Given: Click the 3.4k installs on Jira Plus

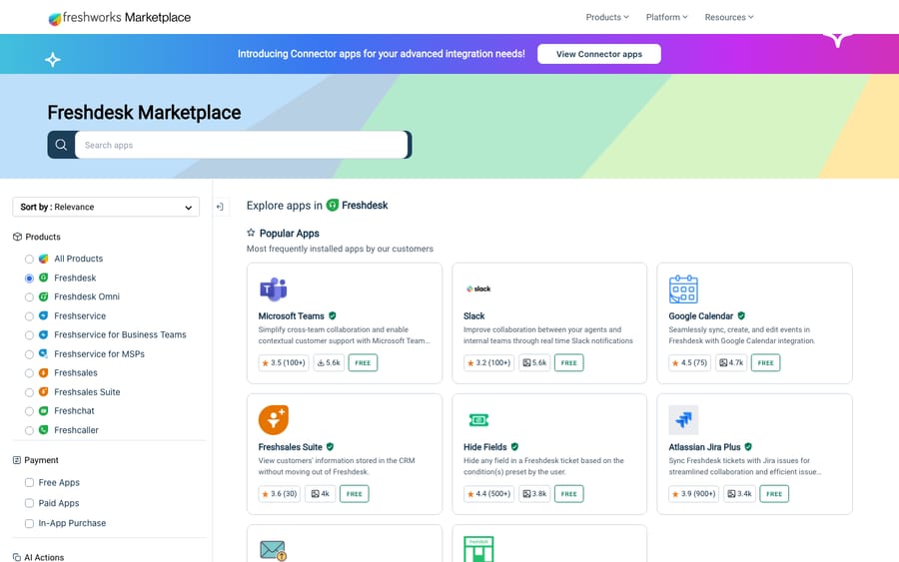Looking at the screenshot, I should (x=739, y=494).
